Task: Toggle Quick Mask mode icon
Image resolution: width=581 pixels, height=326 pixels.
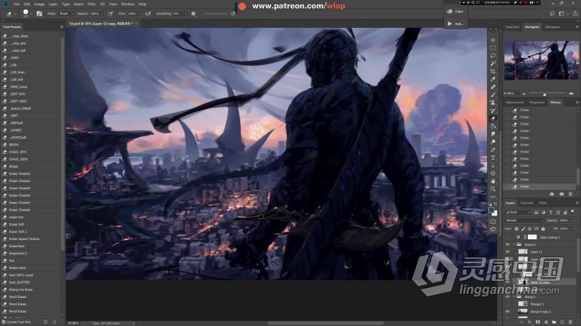Action: click(x=493, y=221)
